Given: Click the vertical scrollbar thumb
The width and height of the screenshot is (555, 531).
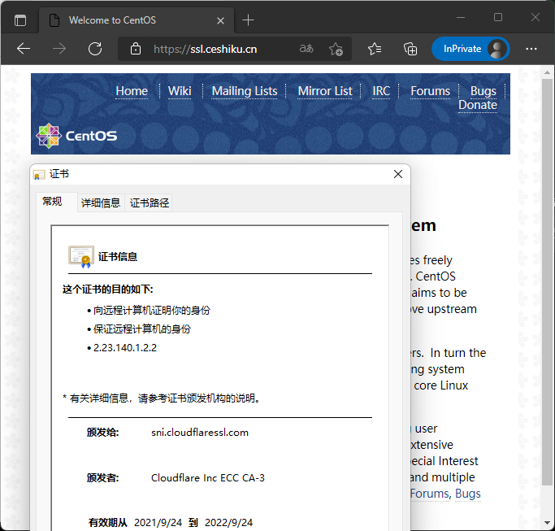Looking at the screenshot, I should pos(547,282).
